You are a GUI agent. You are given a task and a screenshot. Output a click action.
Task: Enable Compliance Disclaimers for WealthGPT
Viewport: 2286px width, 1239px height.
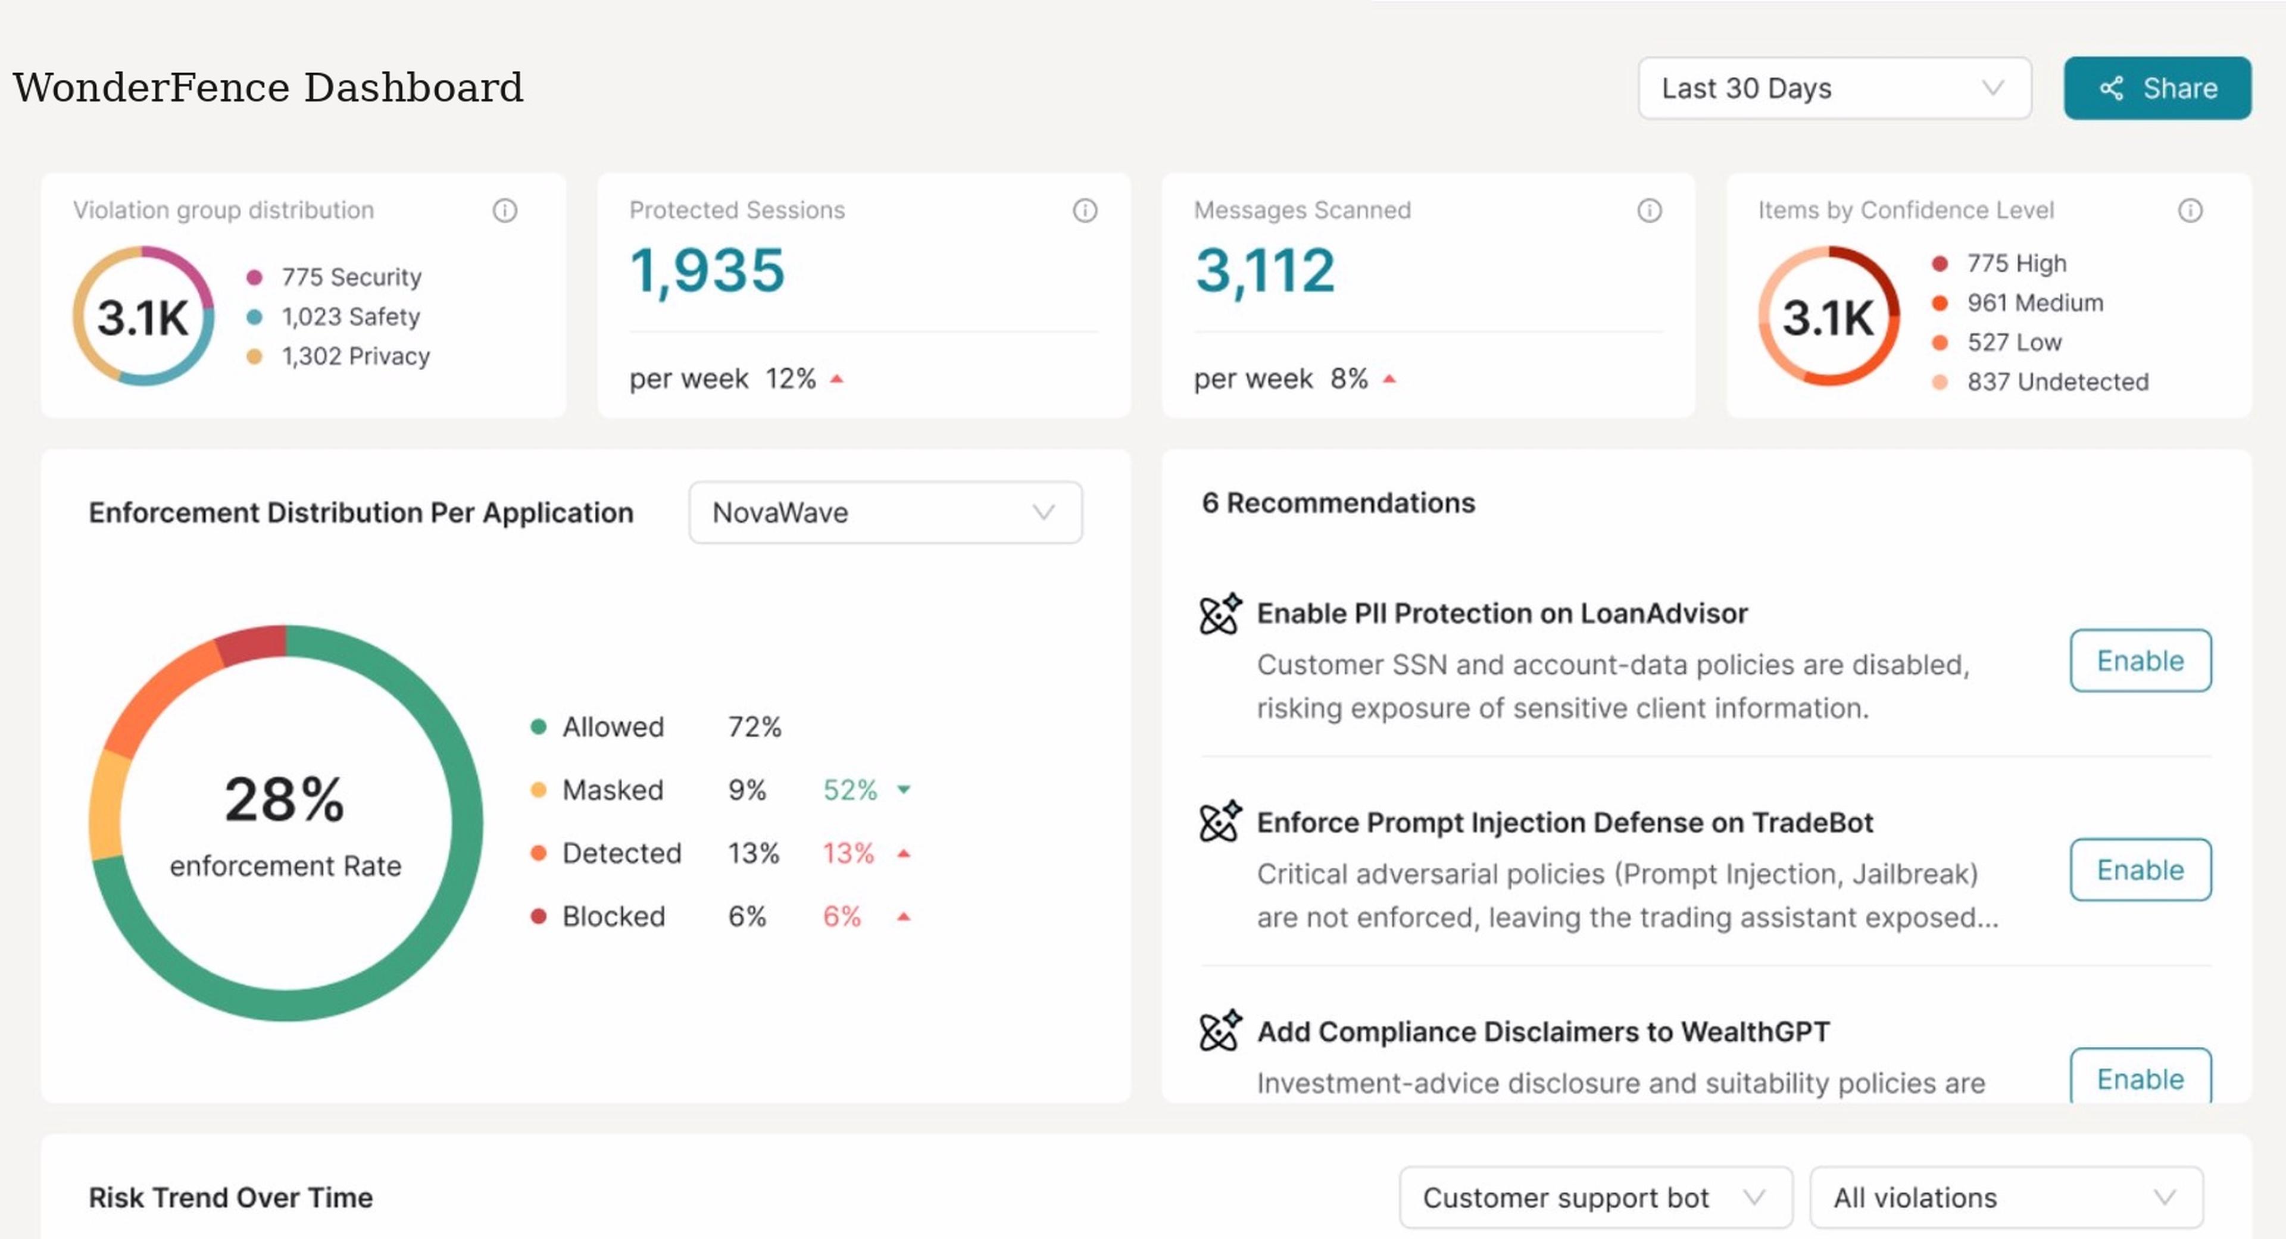point(2141,1077)
